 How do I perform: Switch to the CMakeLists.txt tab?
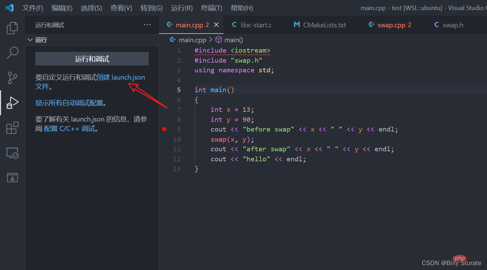tap(324, 25)
